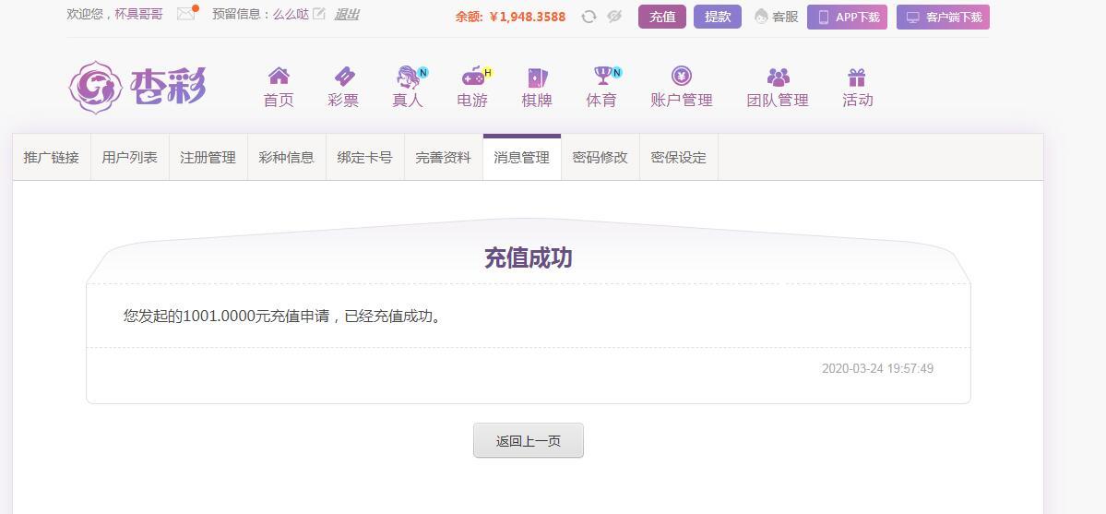1106x514 pixels.
Task: Switch to 用户列表 tab
Action: pos(130,158)
